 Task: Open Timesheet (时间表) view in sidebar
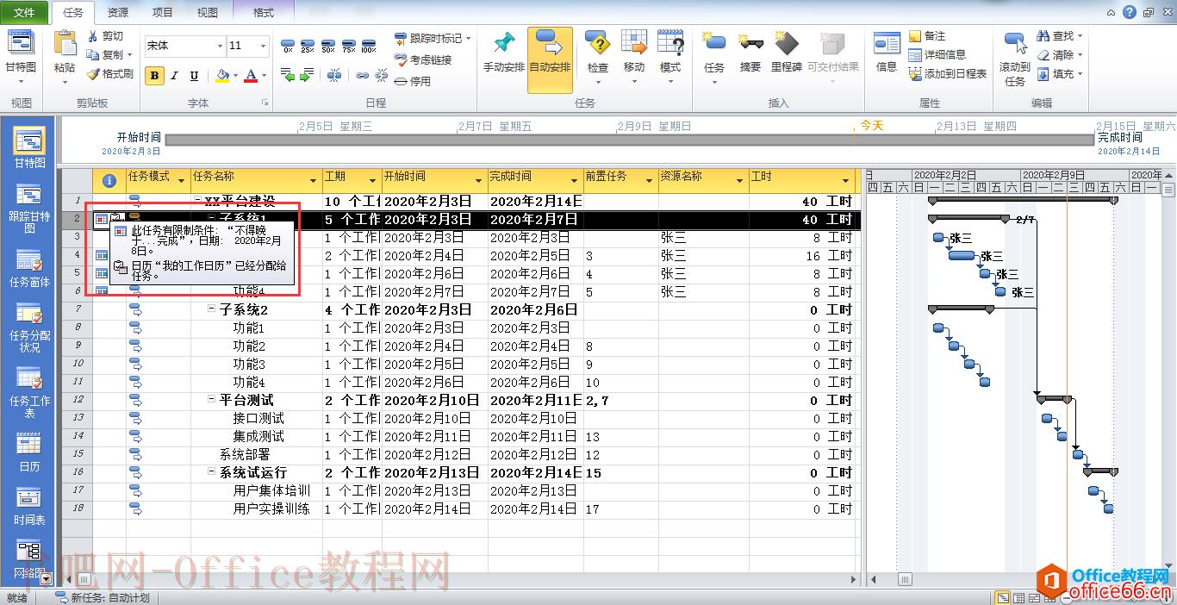point(29,506)
